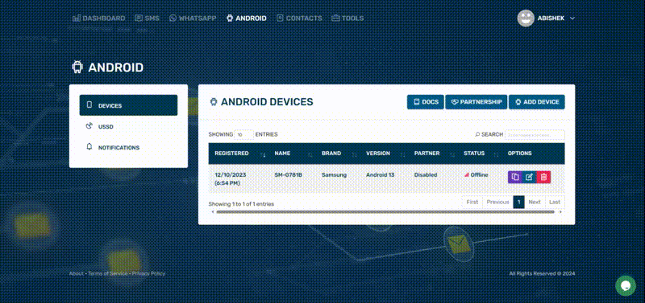Click the Disabled partner cell
The height and width of the screenshot is (303, 645).
click(426, 175)
